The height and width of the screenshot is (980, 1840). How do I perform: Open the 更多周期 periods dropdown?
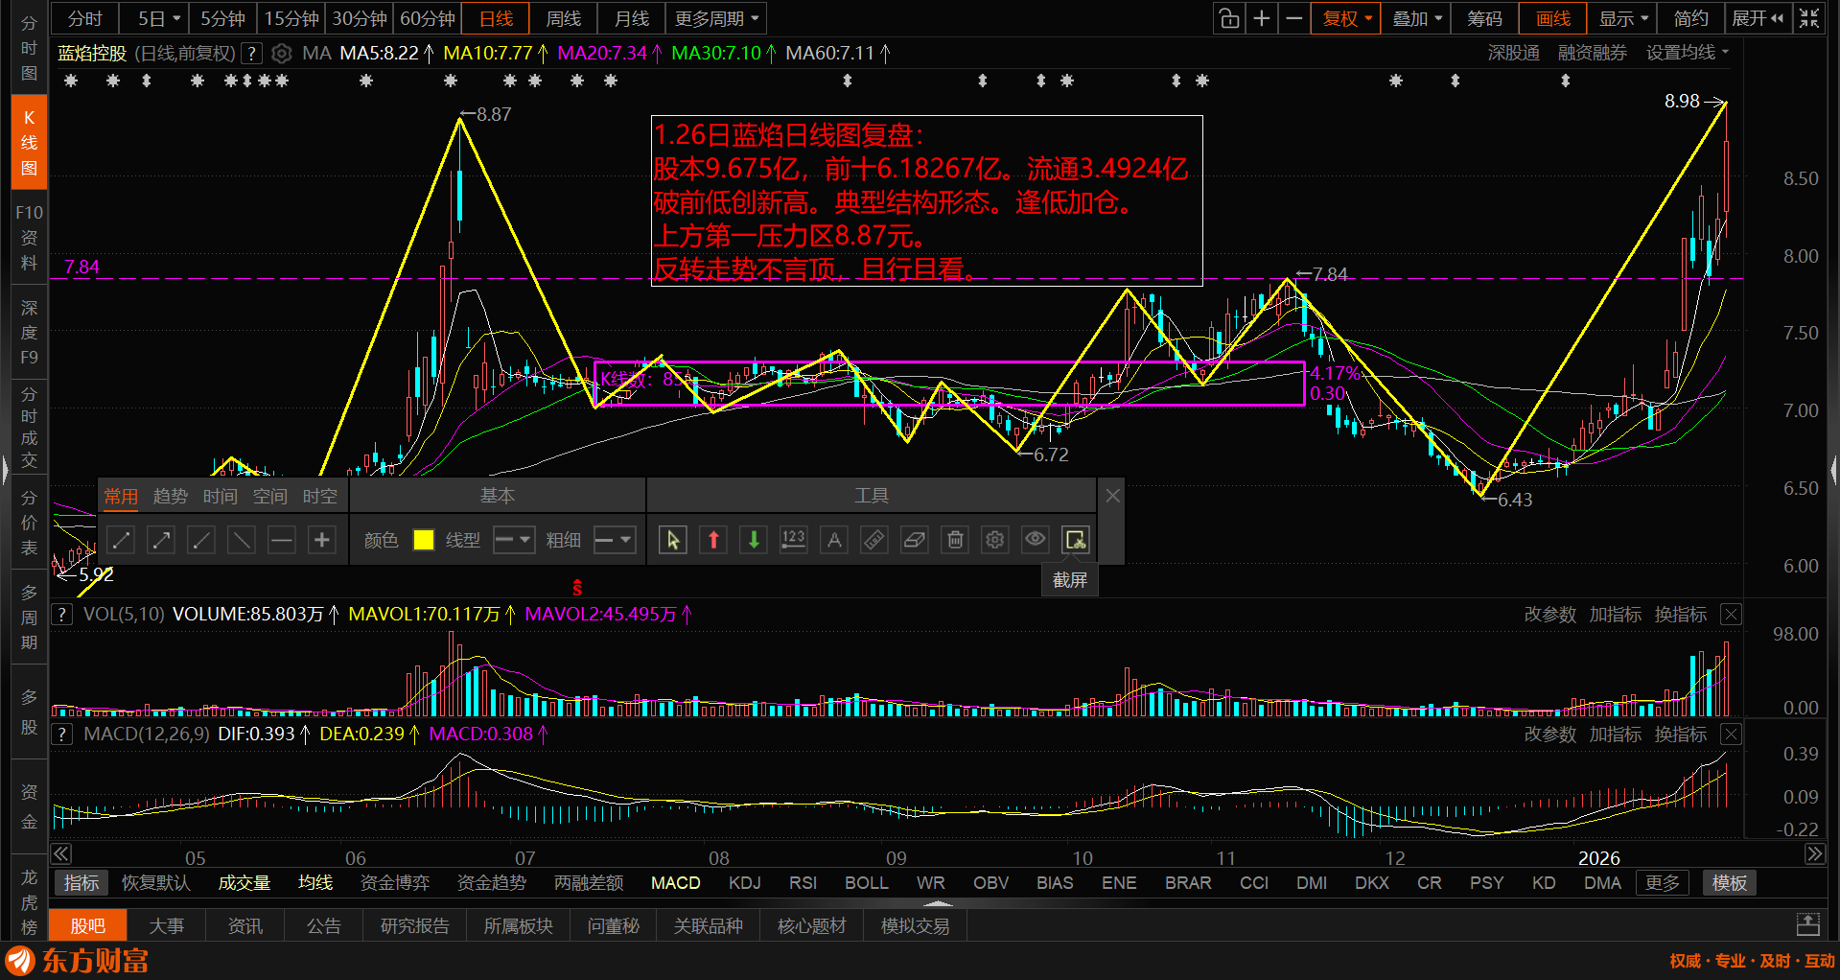[x=716, y=18]
